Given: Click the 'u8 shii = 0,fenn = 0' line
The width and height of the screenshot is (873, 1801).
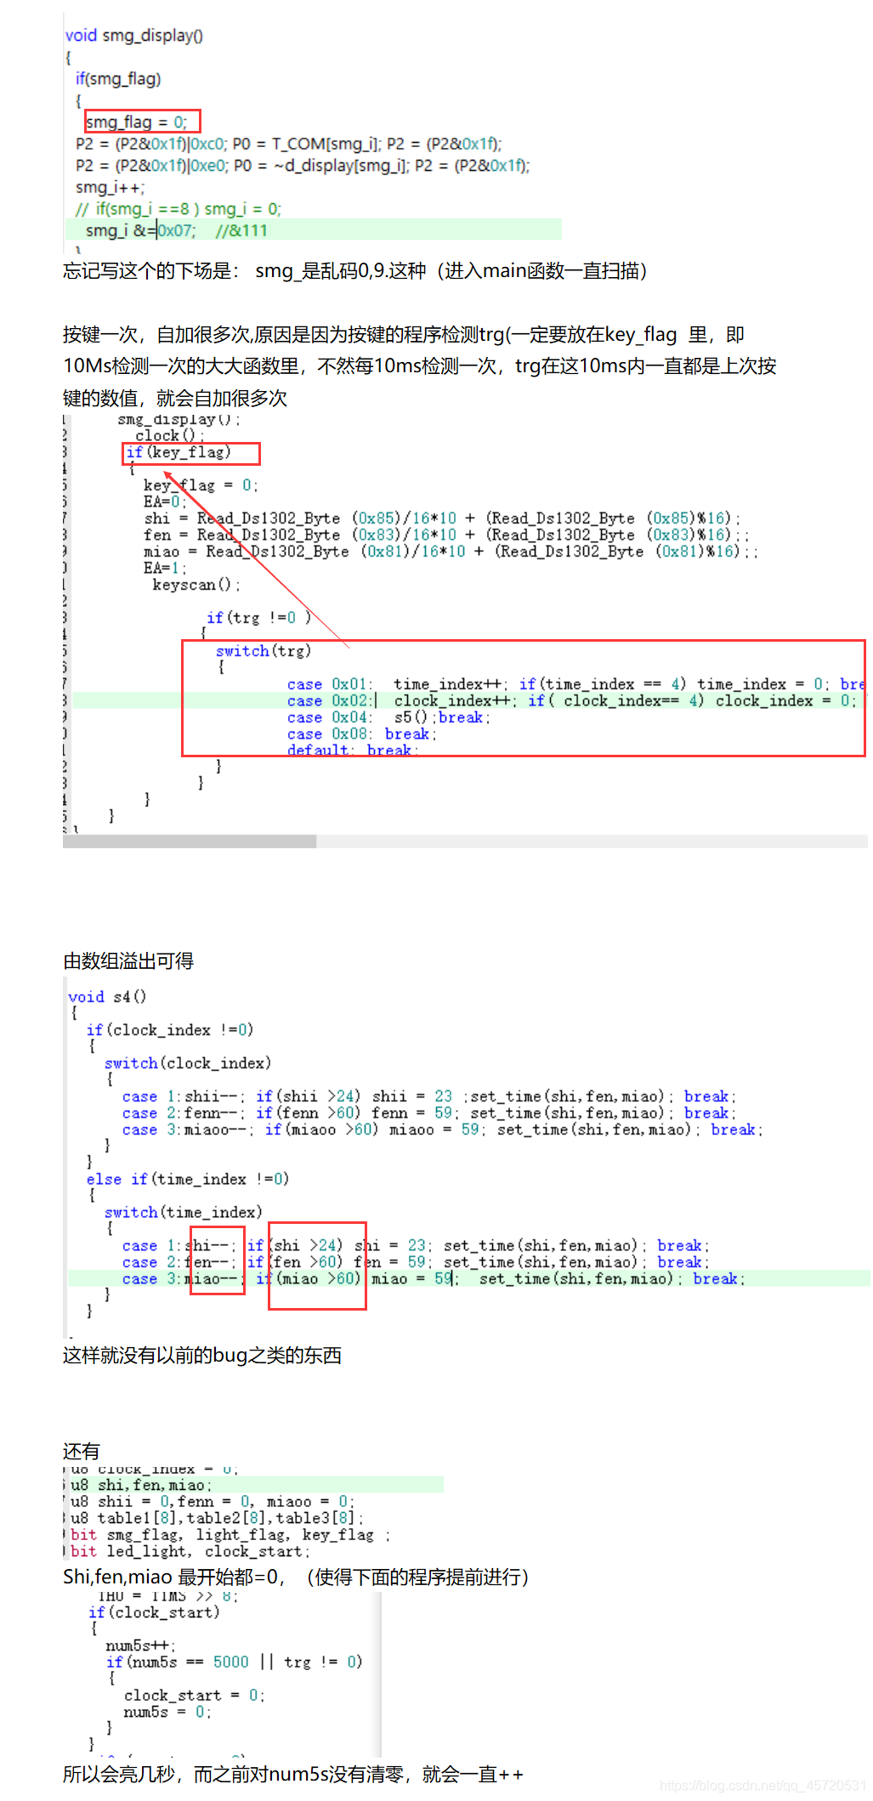Looking at the screenshot, I should point(213,1502).
